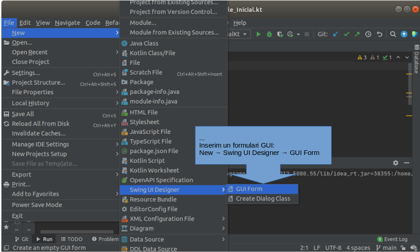Click Exit in File menu
This screenshot has height=252, width=420.
(x=61, y=216)
